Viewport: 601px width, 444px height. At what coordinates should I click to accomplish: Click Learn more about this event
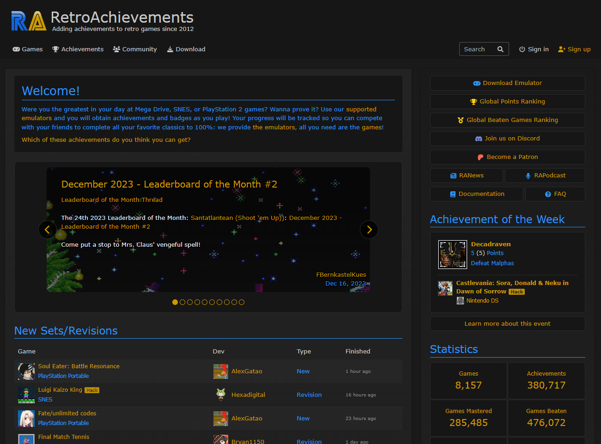(x=508, y=324)
